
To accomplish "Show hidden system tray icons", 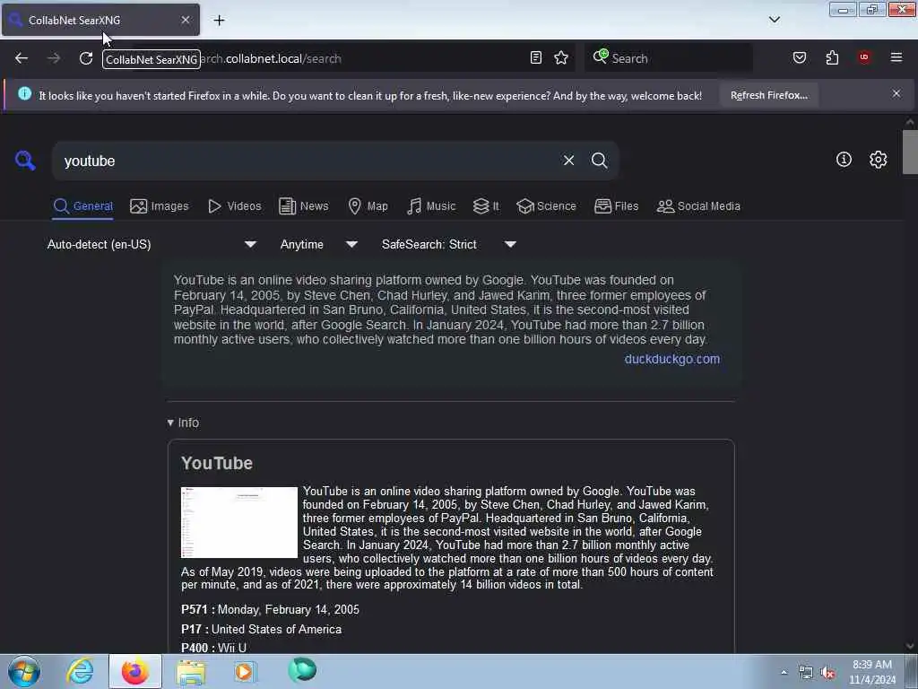I will coord(784,672).
